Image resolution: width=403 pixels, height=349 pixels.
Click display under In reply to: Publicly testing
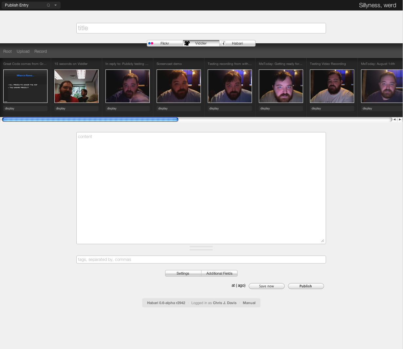pos(127,108)
